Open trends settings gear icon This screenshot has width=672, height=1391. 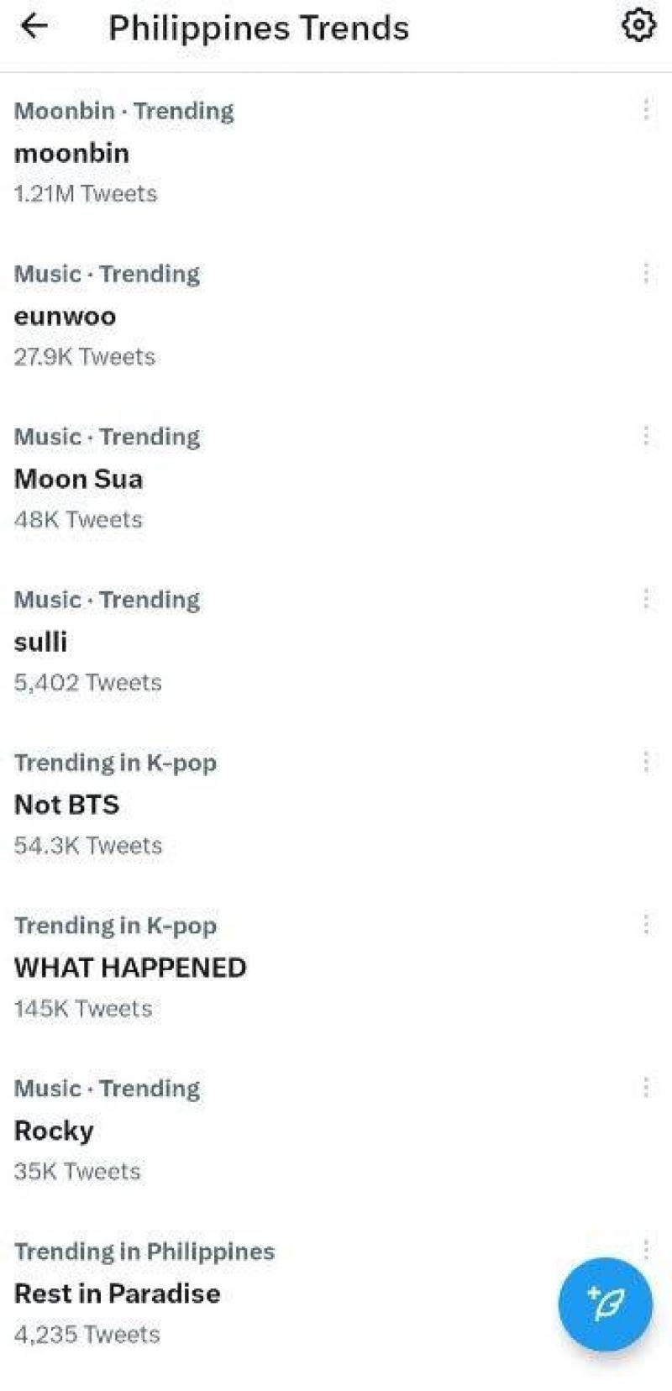point(638,26)
